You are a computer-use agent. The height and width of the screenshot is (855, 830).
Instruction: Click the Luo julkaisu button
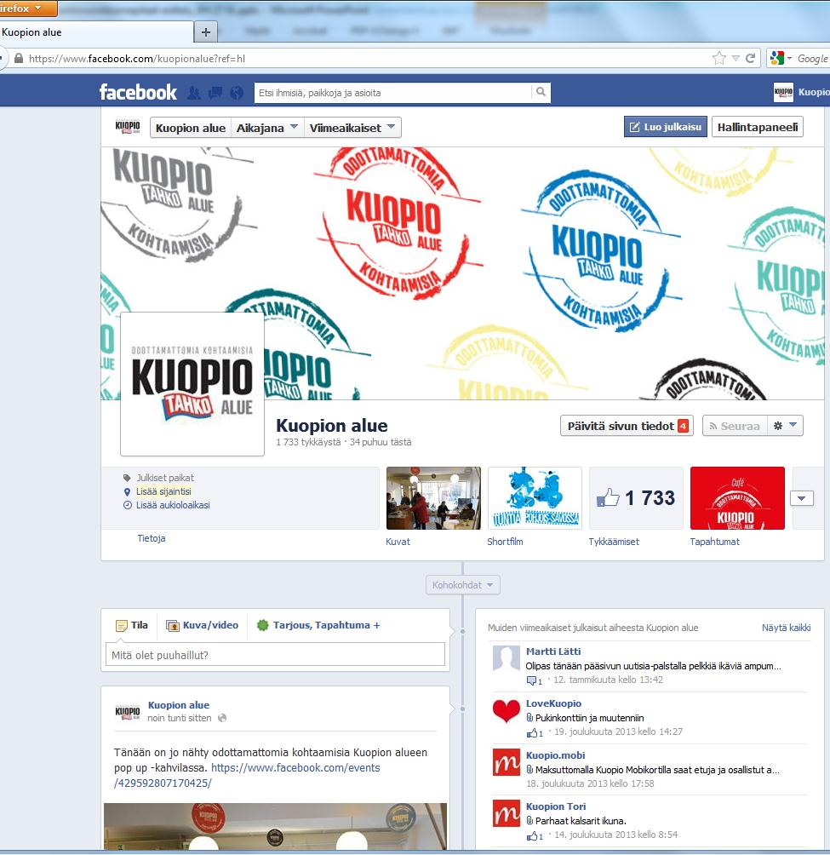[x=666, y=127]
